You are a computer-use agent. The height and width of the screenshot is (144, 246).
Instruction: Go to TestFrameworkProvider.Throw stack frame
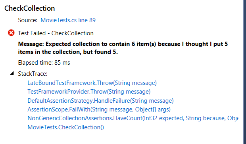[89, 92]
